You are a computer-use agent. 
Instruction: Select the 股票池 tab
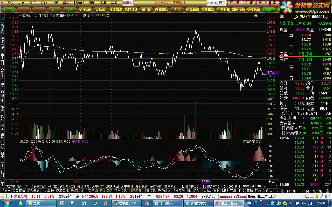[128, 3]
